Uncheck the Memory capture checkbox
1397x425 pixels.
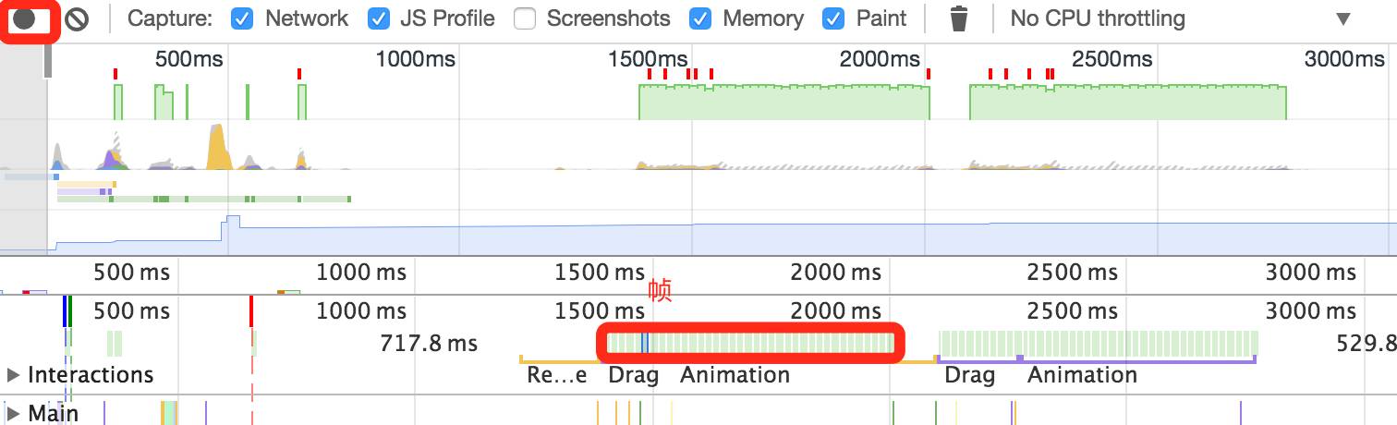701,18
